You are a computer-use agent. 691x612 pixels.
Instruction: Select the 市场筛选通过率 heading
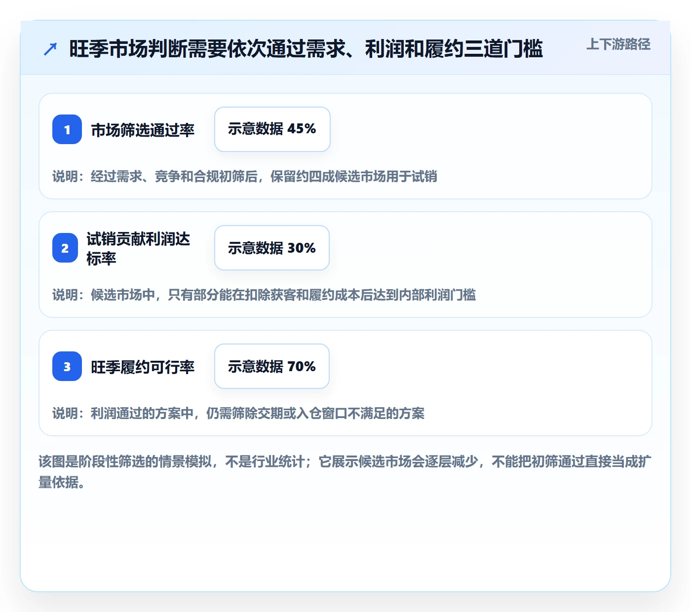pos(143,130)
